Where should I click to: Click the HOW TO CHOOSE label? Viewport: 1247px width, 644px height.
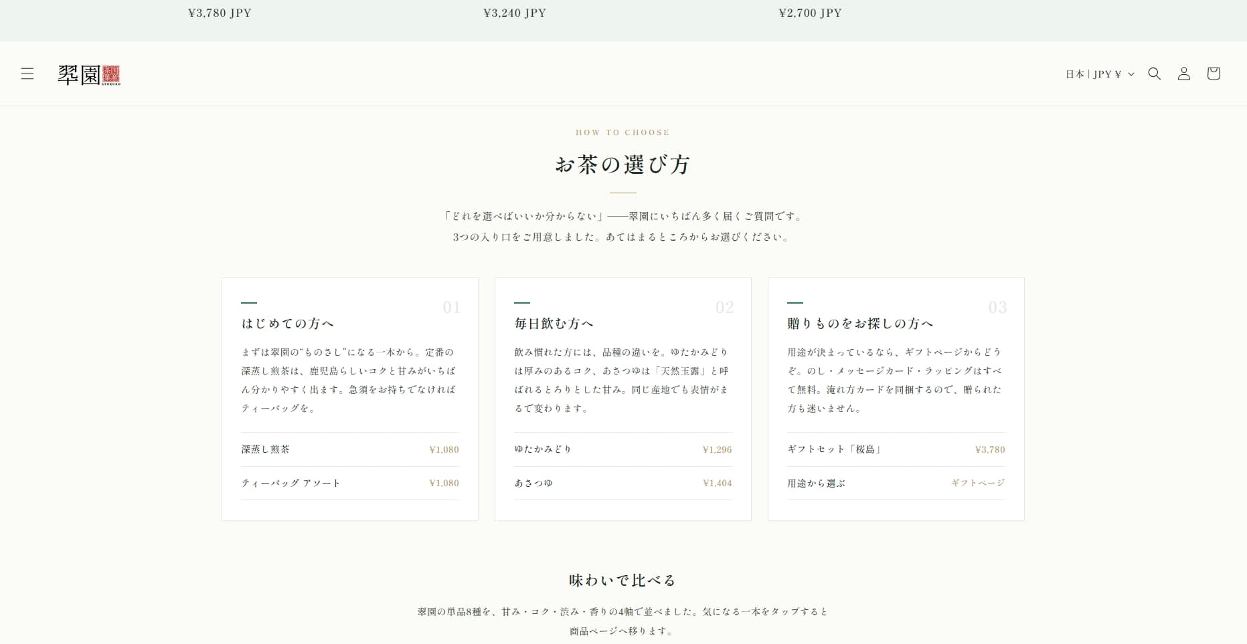[622, 132]
